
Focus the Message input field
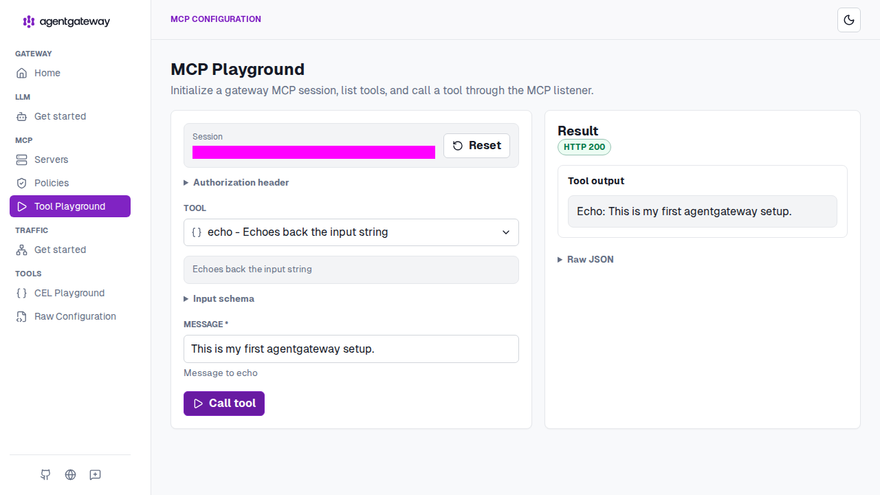pos(351,349)
